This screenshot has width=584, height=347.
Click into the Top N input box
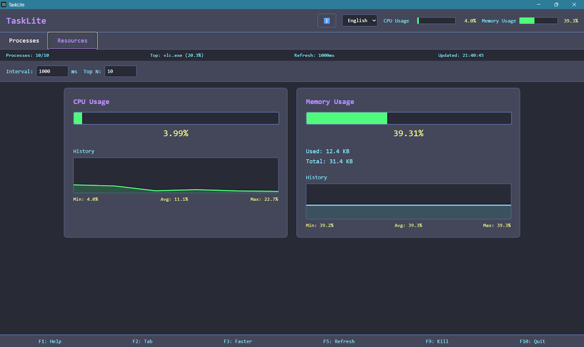coord(120,72)
